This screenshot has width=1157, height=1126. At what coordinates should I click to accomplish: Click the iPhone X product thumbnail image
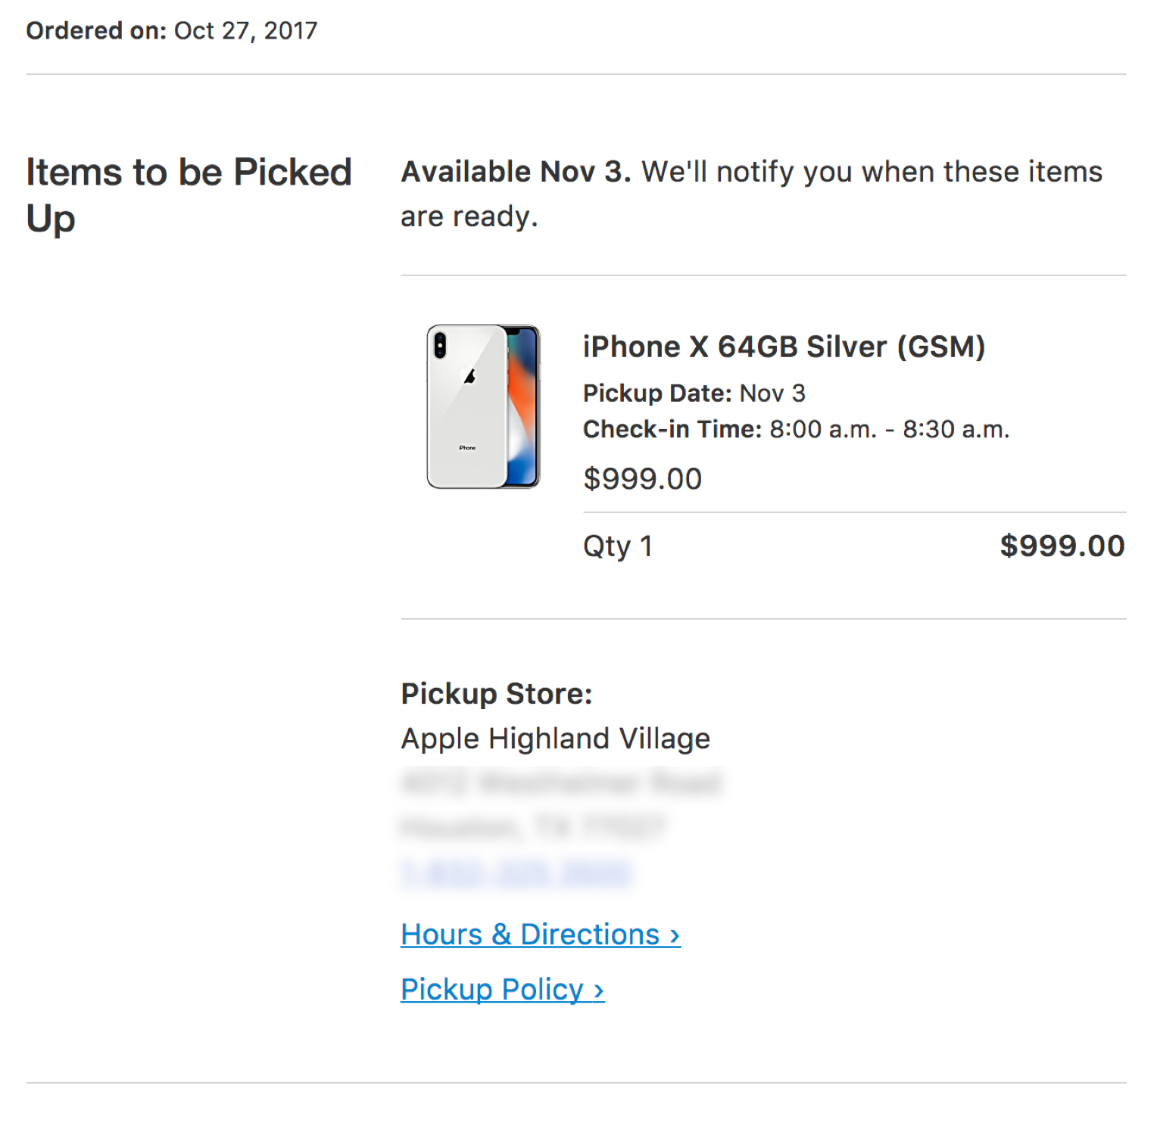click(x=483, y=407)
